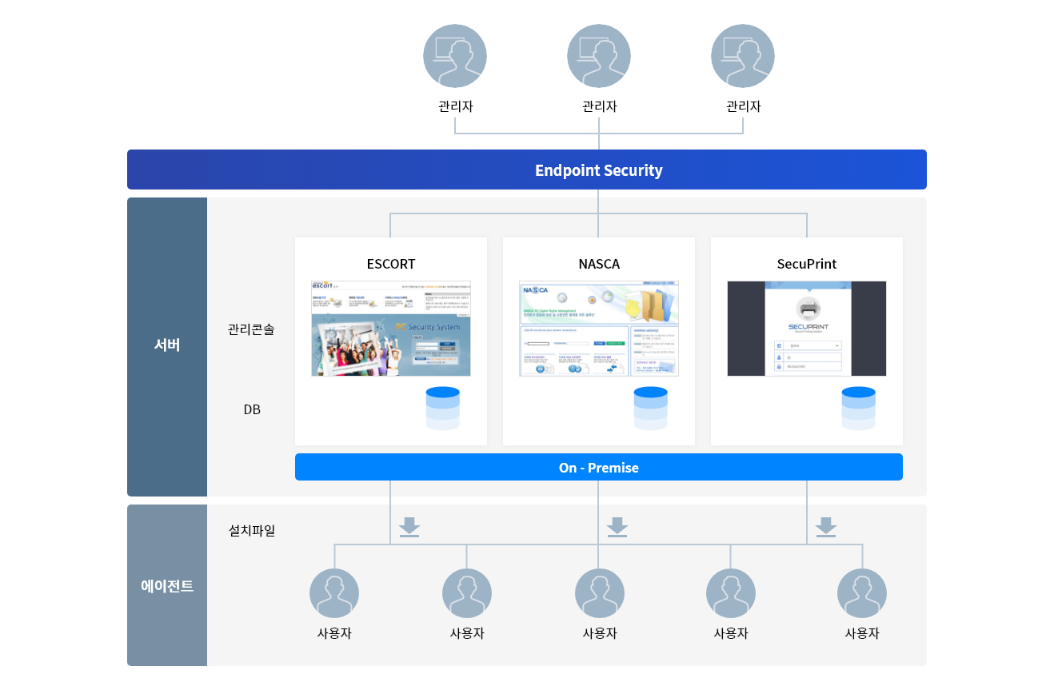This screenshot has width=1054, height=690.
Task: Select the first 사용자 user avatar
Action: (x=334, y=592)
